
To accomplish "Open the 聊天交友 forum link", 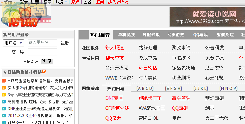I will 114,58.
